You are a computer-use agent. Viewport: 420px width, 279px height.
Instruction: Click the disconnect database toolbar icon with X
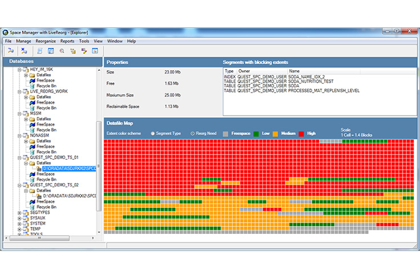24,50
